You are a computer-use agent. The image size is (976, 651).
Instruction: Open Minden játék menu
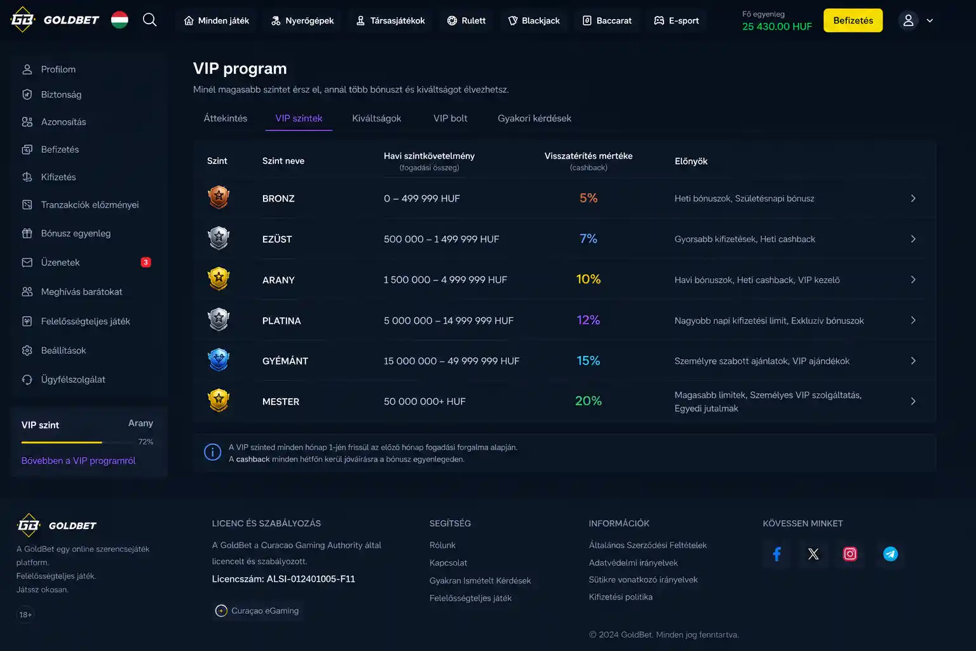pyautogui.click(x=217, y=20)
